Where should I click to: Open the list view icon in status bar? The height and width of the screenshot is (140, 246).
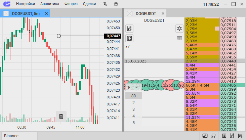[224, 136]
